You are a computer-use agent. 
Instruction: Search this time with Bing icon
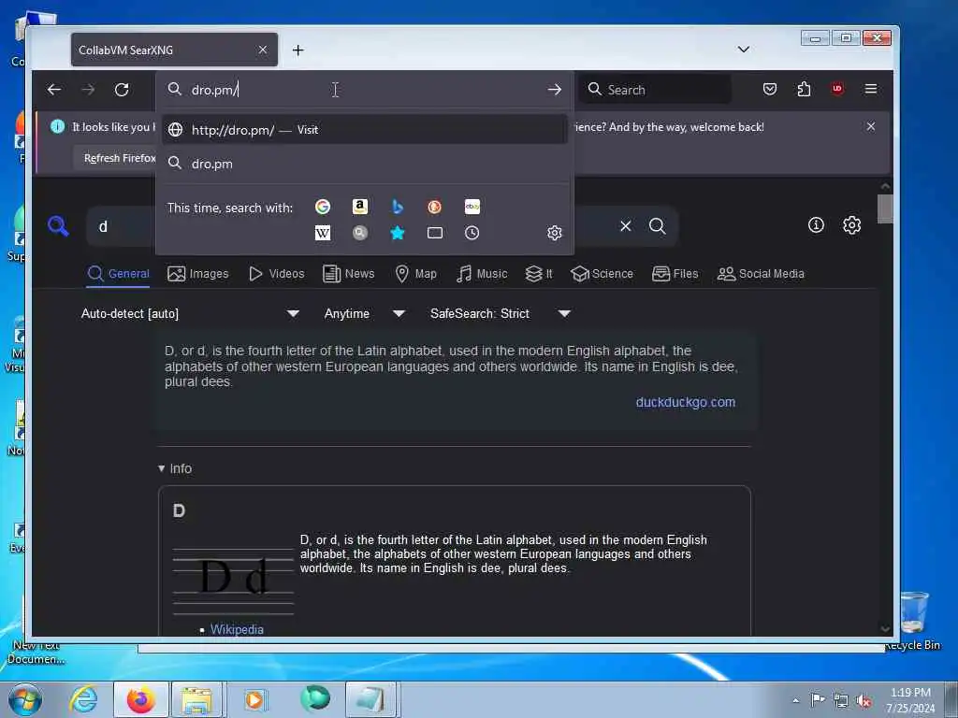coord(397,207)
